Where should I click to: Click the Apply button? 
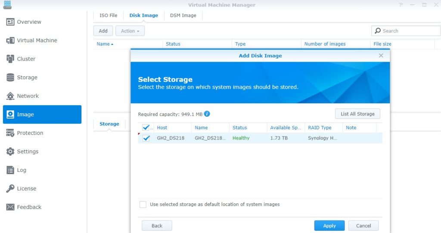tap(329, 226)
